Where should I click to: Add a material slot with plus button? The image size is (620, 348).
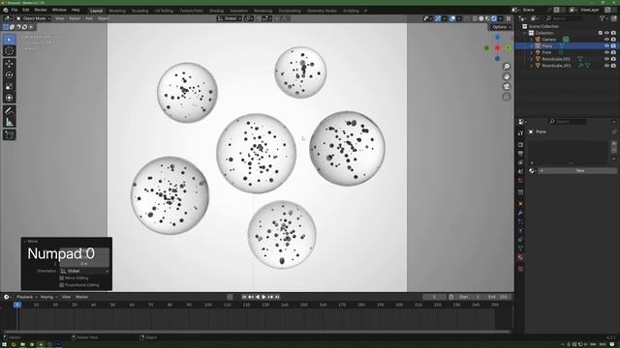click(x=614, y=144)
